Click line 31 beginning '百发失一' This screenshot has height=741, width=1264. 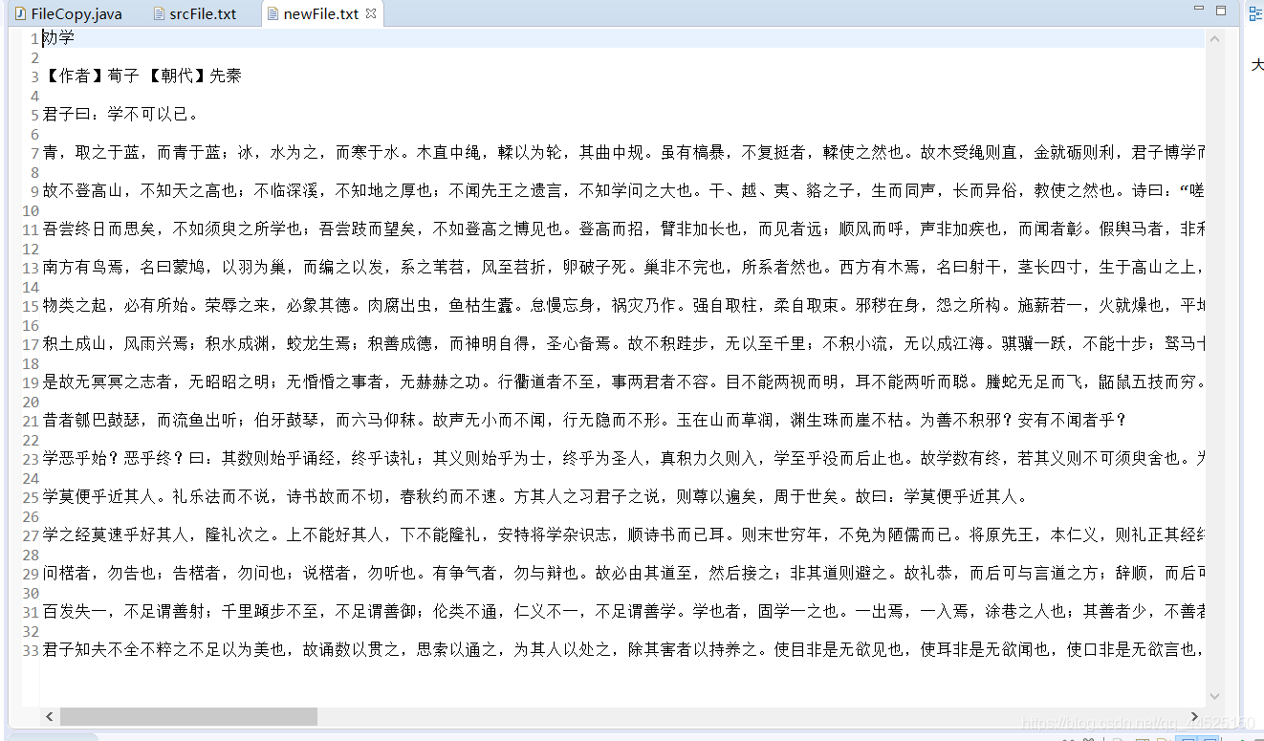click(x=622, y=612)
